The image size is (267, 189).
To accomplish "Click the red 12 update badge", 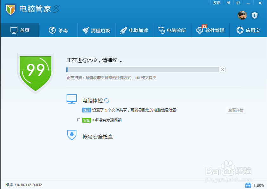I will (204, 26).
